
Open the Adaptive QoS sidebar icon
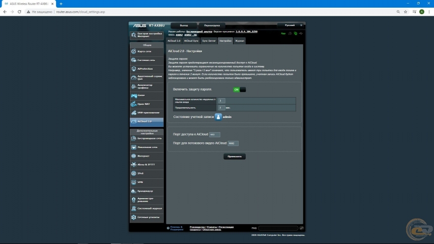(x=134, y=77)
